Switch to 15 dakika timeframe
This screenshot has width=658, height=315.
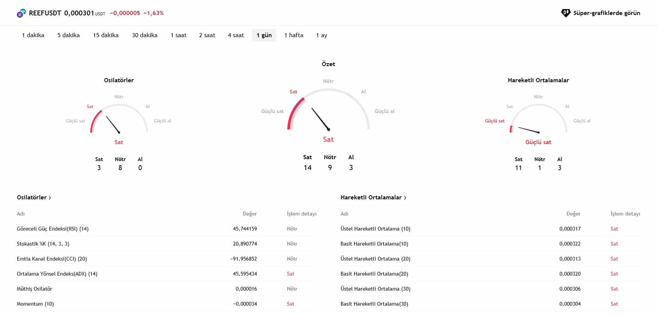click(x=106, y=35)
